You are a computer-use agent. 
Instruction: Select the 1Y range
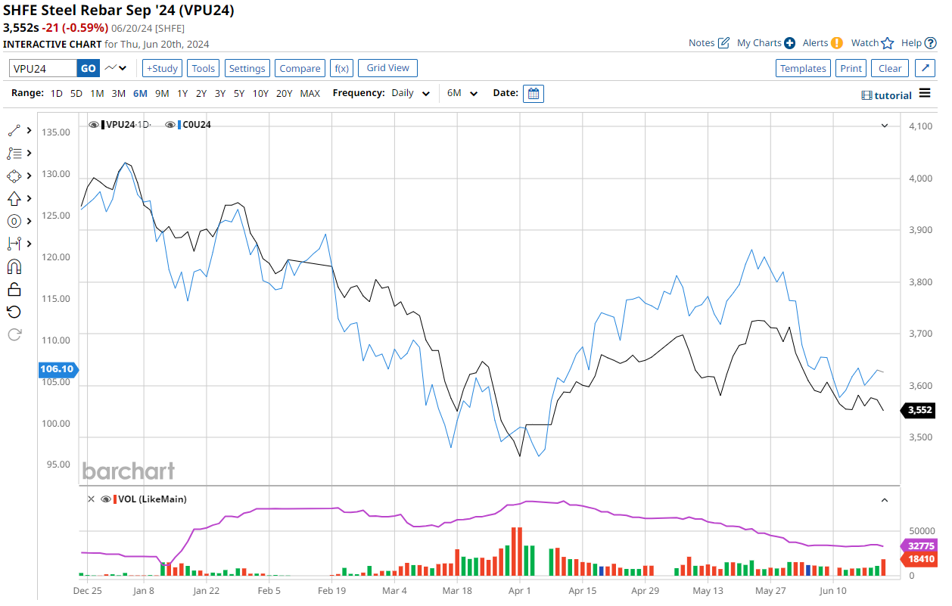(182, 94)
